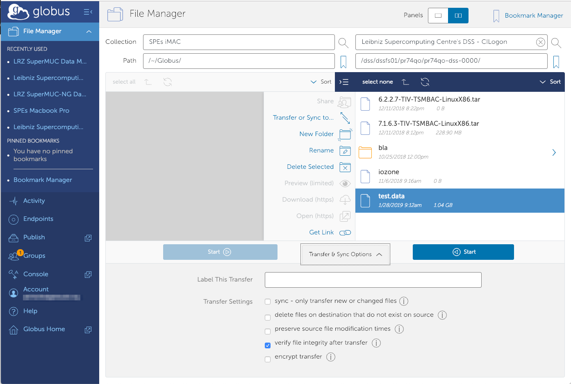The width and height of the screenshot is (571, 384).
Task: Collapse the Globus sidebar menu
Action: [x=88, y=12]
